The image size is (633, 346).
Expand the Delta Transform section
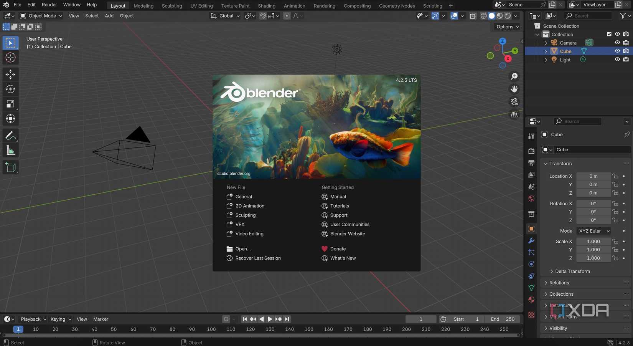pos(572,271)
